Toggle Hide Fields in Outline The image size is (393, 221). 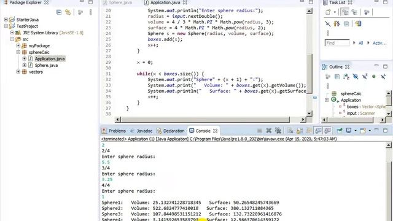point(356,77)
